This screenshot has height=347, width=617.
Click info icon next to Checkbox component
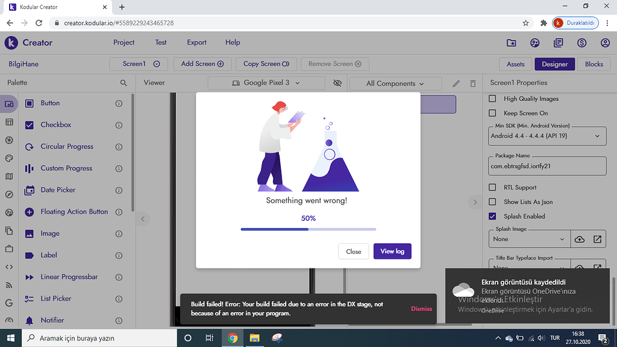[119, 125]
